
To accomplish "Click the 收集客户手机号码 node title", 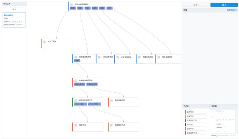I will [86, 80].
